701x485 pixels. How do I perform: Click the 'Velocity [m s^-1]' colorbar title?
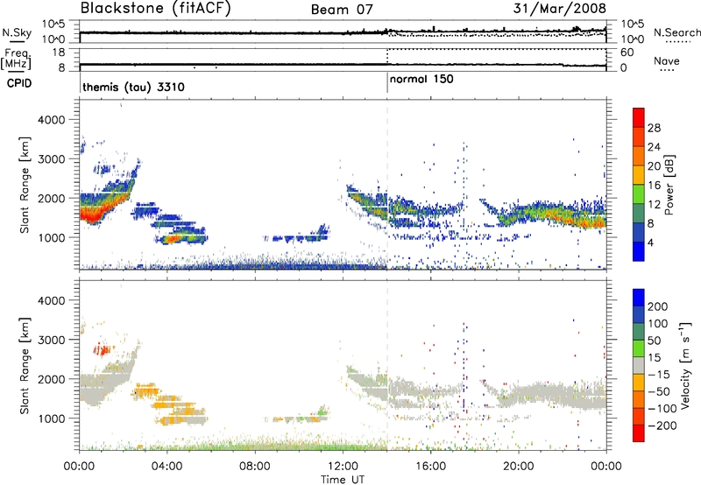(685, 365)
